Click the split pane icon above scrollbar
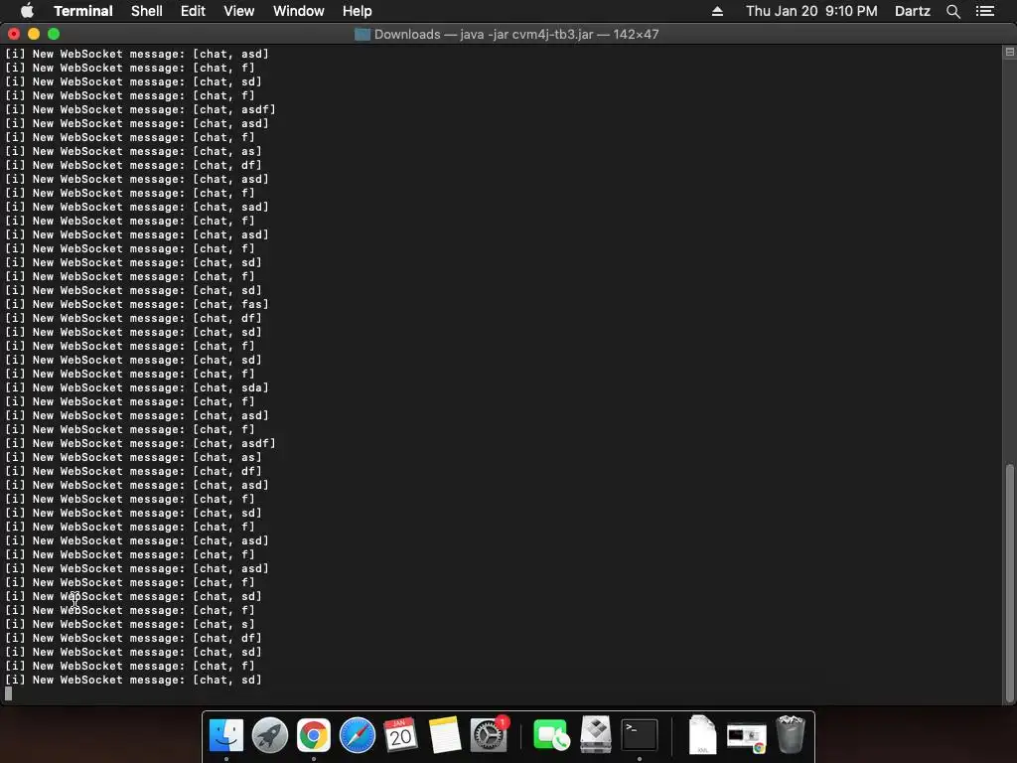 (x=1009, y=52)
